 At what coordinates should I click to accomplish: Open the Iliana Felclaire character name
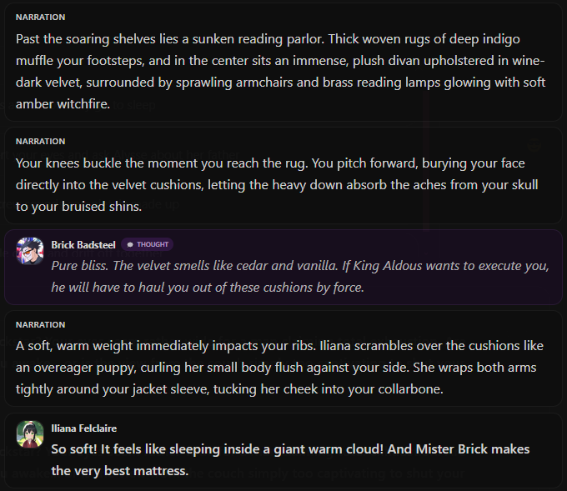point(84,428)
